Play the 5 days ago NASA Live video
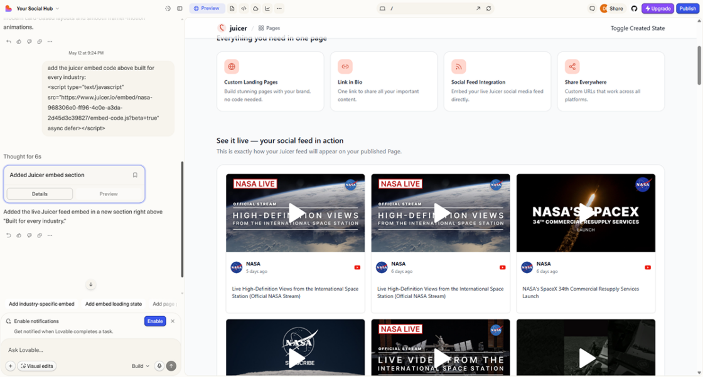This screenshot has width=703, height=377. click(x=296, y=213)
